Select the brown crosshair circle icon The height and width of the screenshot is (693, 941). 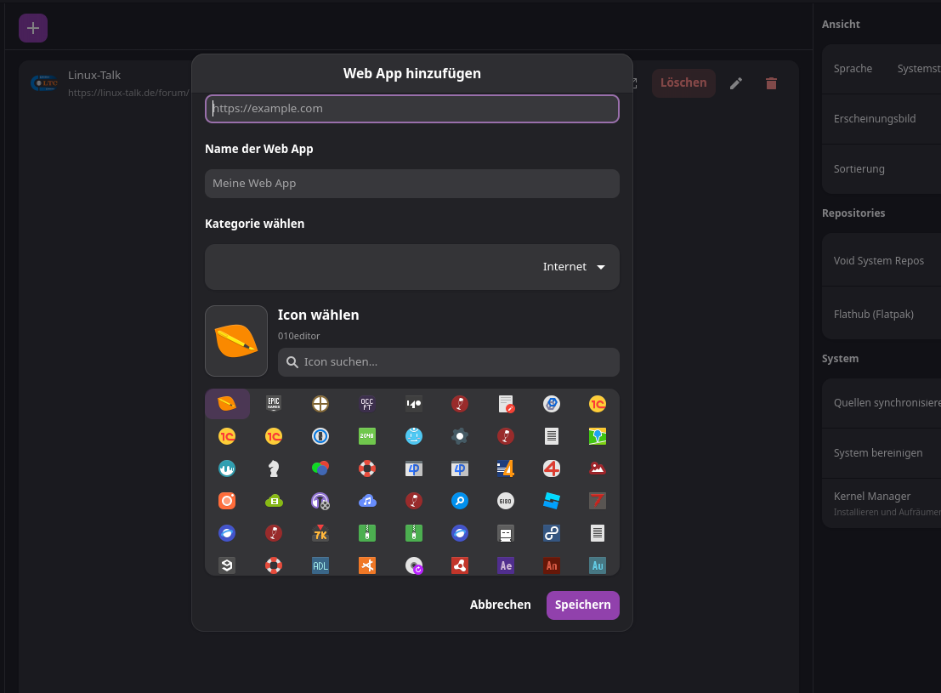(x=320, y=404)
